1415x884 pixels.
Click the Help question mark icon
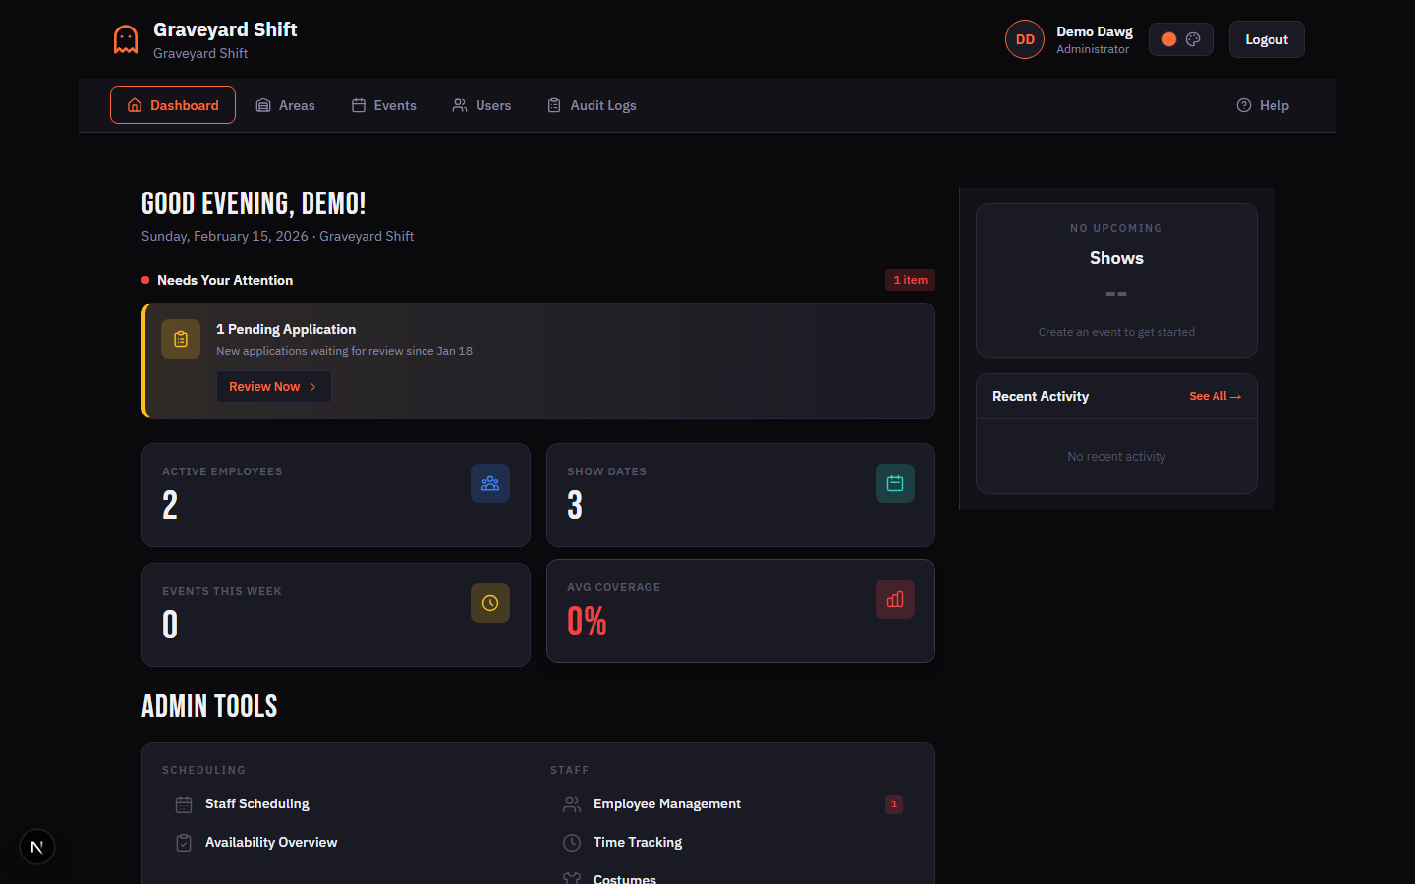tap(1244, 105)
